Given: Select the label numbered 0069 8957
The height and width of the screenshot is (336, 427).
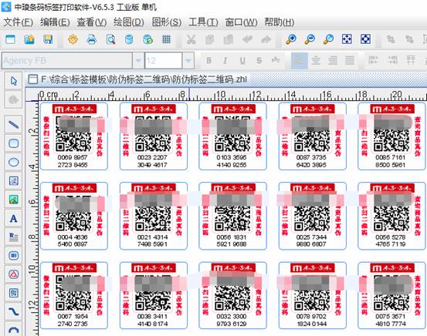Looking at the screenshot, I should point(74,136).
